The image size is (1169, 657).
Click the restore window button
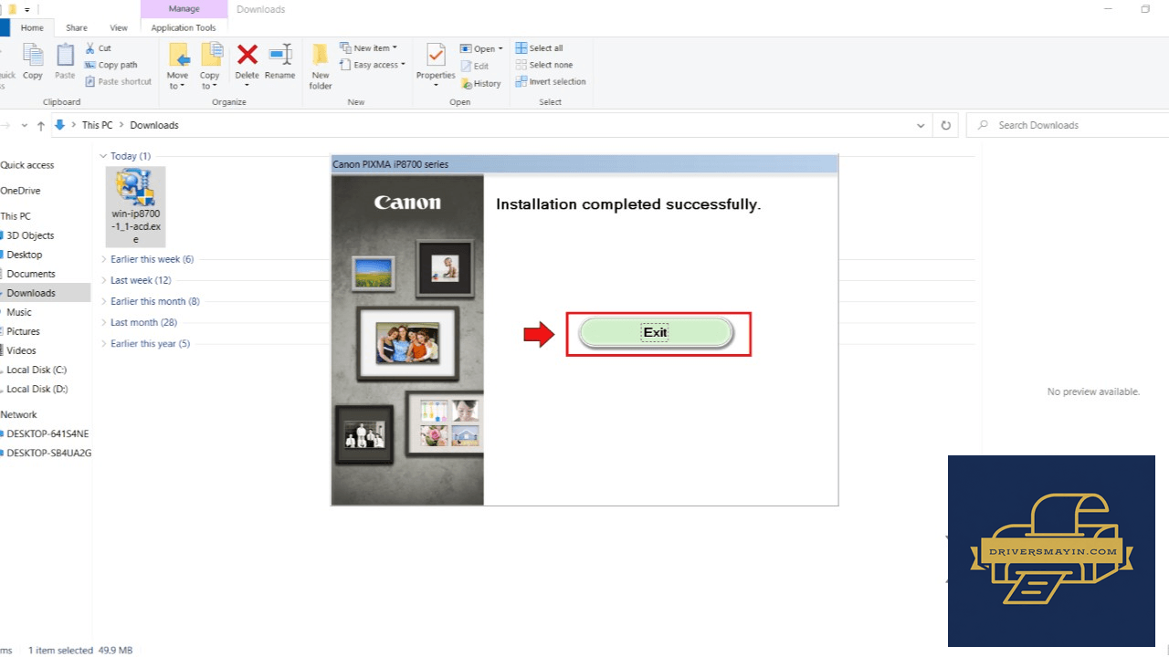coord(1145,9)
